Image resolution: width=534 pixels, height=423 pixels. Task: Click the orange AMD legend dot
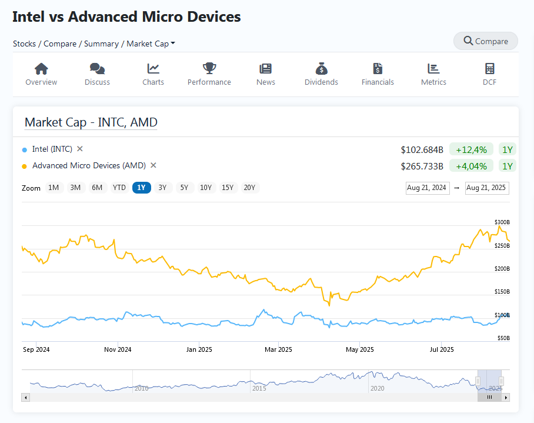pyautogui.click(x=24, y=166)
